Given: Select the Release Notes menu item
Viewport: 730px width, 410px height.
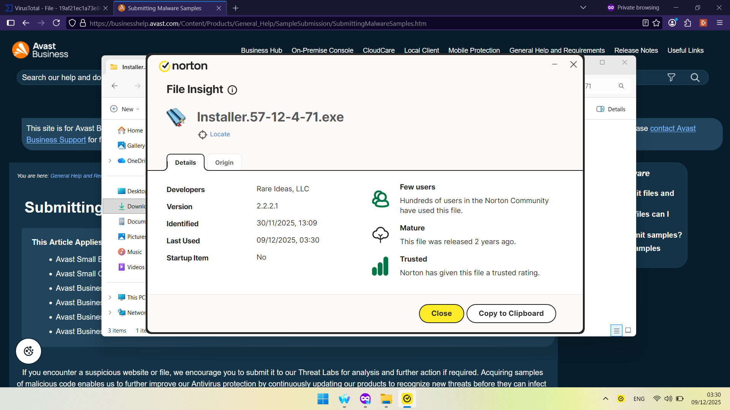Looking at the screenshot, I should point(636,50).
